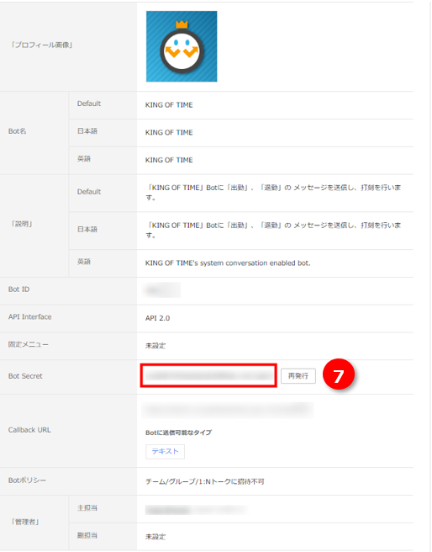Image resolution: width=432 pixels, height=552 pixels.
Task: Click the blurred Bot ID value
Action: point(161,289)
